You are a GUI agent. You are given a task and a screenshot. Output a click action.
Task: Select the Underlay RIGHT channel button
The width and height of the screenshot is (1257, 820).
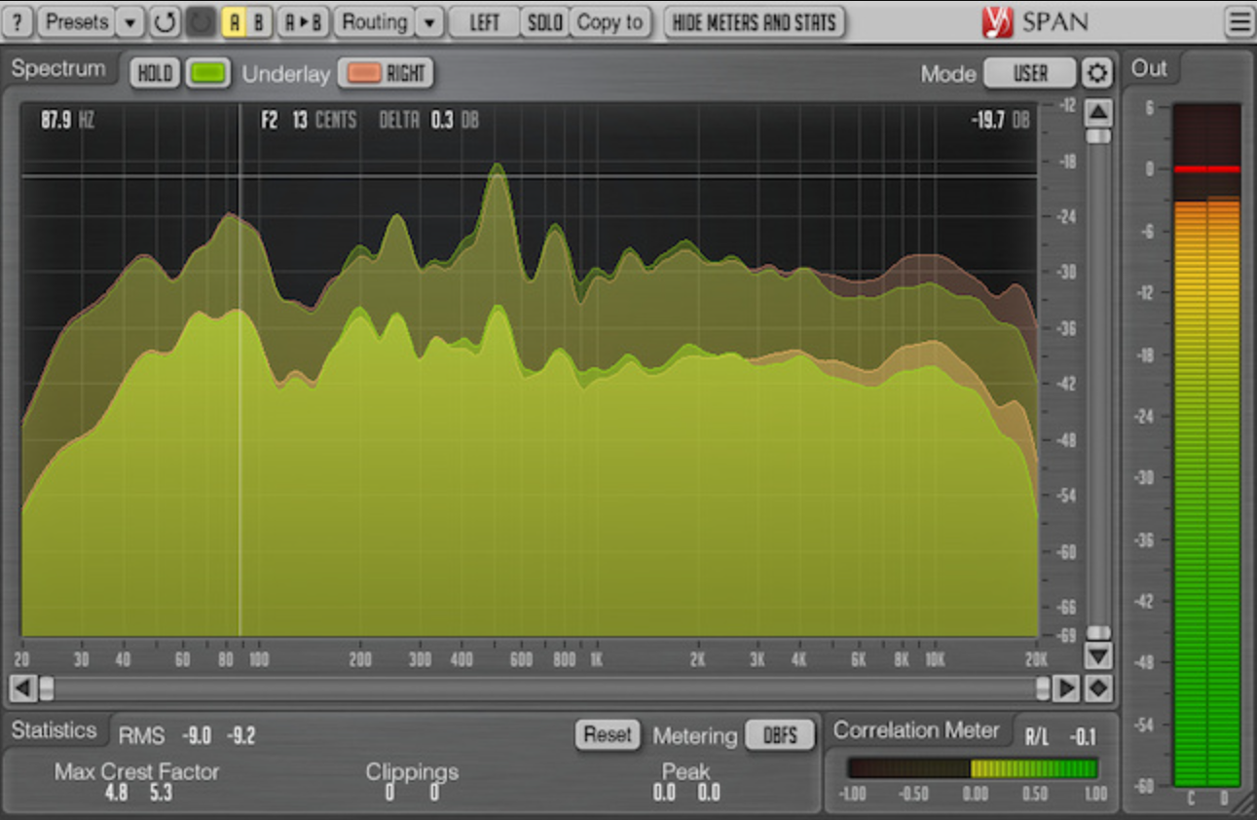[x=387, y=73]
